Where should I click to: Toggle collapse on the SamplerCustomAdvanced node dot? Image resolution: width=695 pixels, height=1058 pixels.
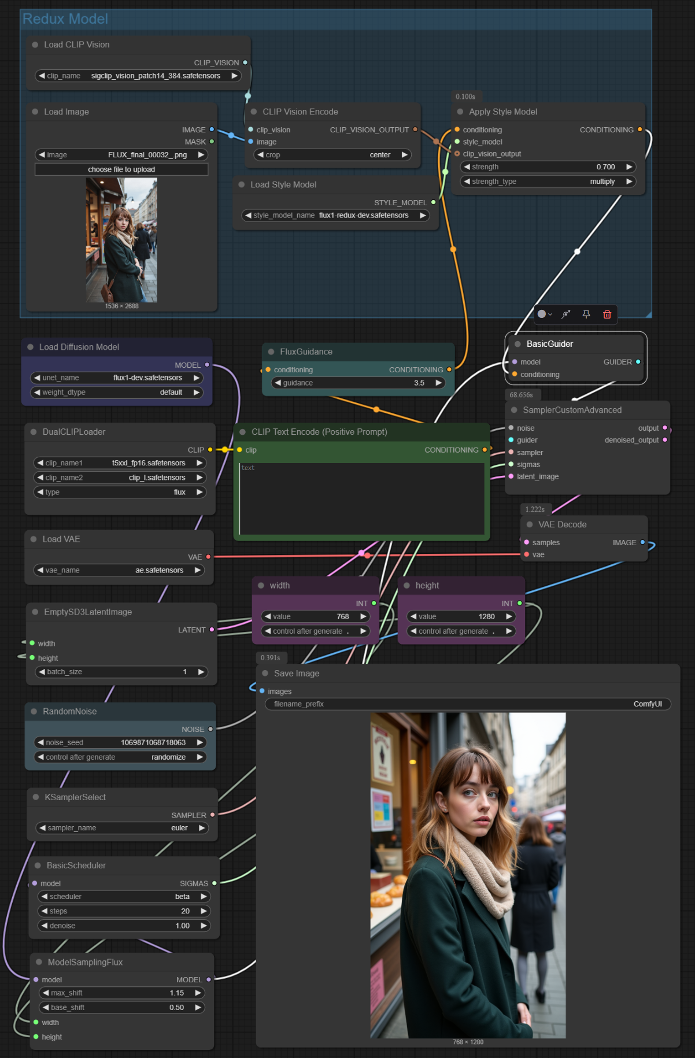point(514,410)
